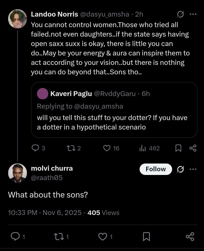
Task: Open the @raath05 profile handle
Action: point(46,178)
